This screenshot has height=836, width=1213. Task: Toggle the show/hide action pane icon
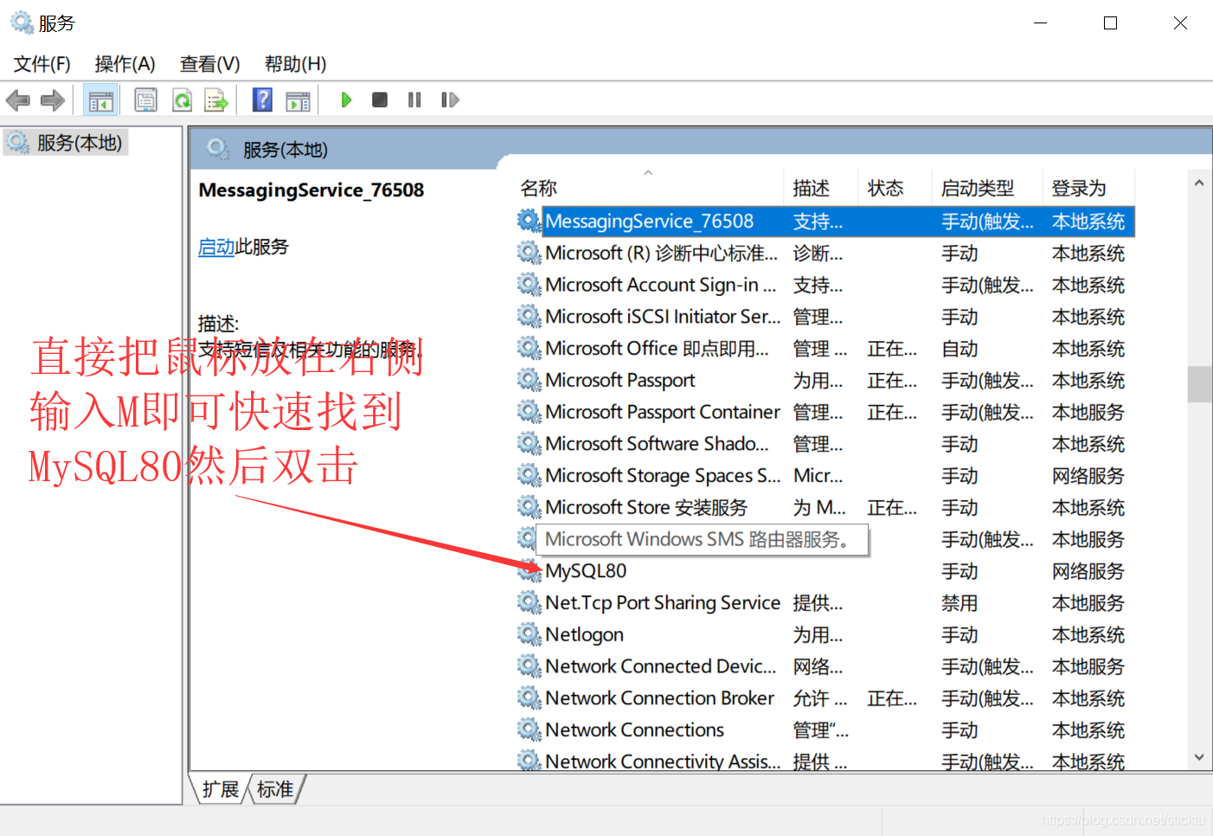click(x=298, y=100)
